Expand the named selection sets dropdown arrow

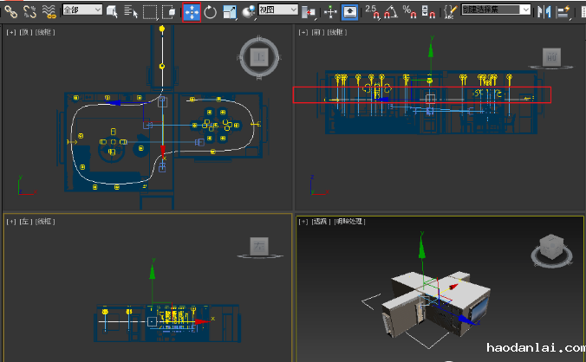pyautogui.click(x=526, y=10)
